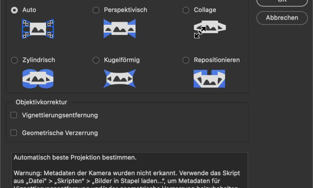Select the Repositionieren radio button
The image size is (313, 188).
[x=186, y=60]
